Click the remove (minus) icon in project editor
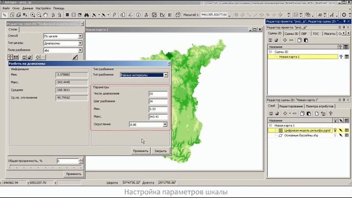 pos(291,40)
